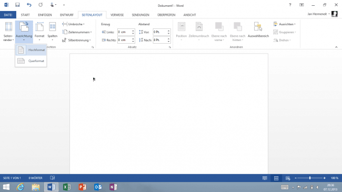Image resolution: width=342 pixels, height=192 pixels.
Task: Click the 0 WÖRTER word count
Action: 35,178
